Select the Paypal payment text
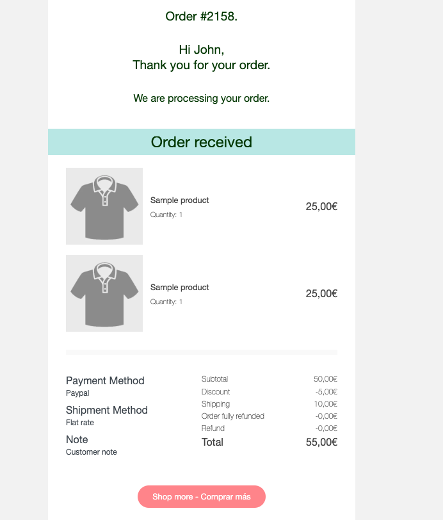This screenshot has width=443, height=520. tap(77, 393)
